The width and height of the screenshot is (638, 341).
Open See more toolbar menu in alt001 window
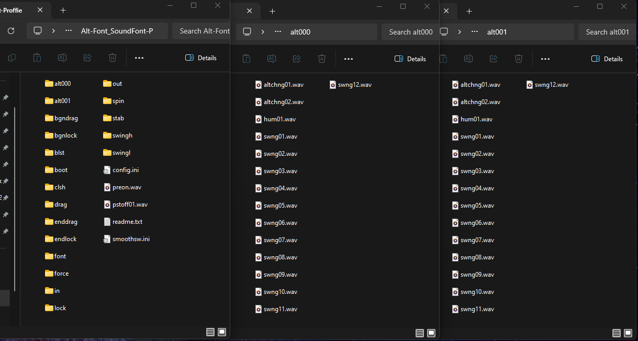point(545,59)
